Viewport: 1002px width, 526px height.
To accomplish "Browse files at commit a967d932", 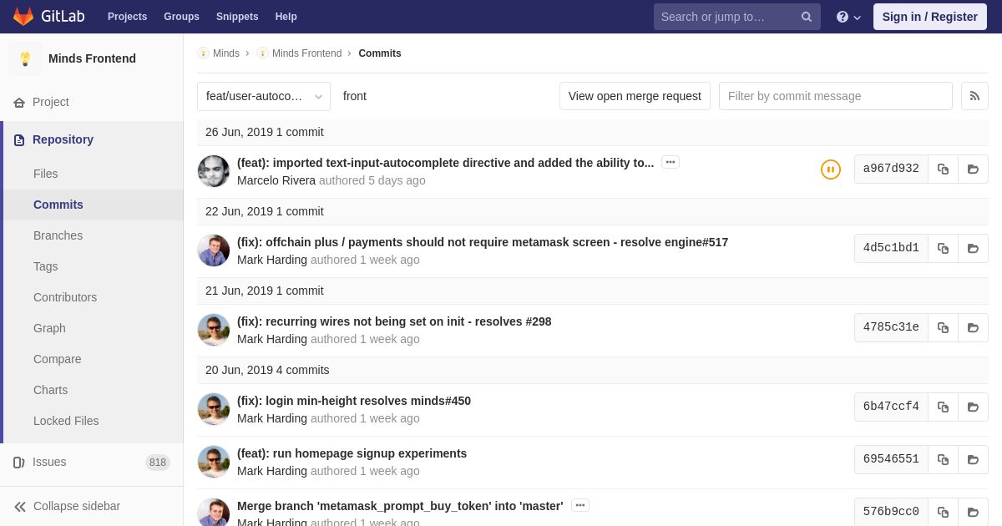I will point(973,169).
